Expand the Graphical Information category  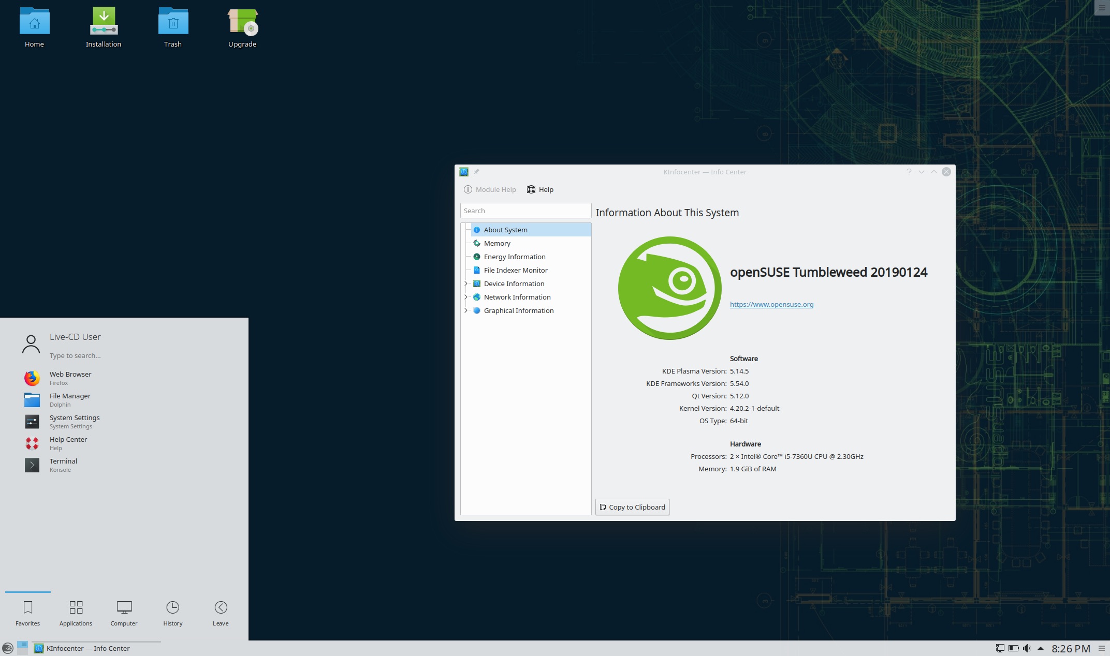tap(465, 310)
